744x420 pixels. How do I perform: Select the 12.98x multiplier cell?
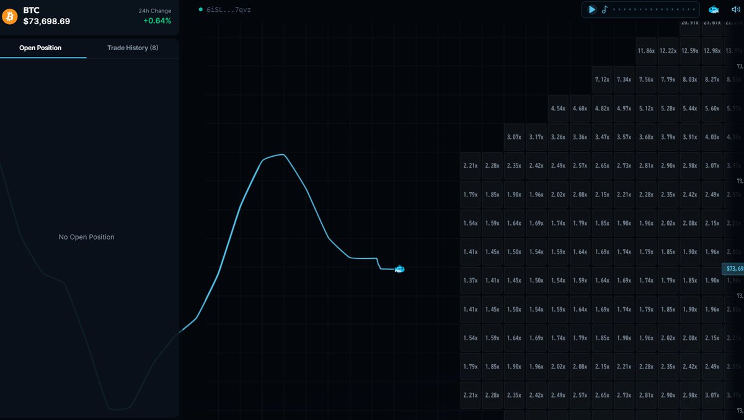[712, 51]
